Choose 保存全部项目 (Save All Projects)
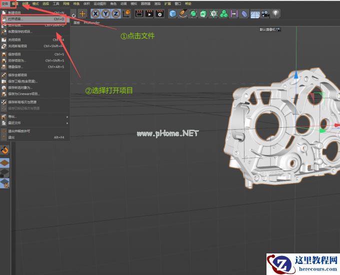The image size is (340, 275). (34, 75)
